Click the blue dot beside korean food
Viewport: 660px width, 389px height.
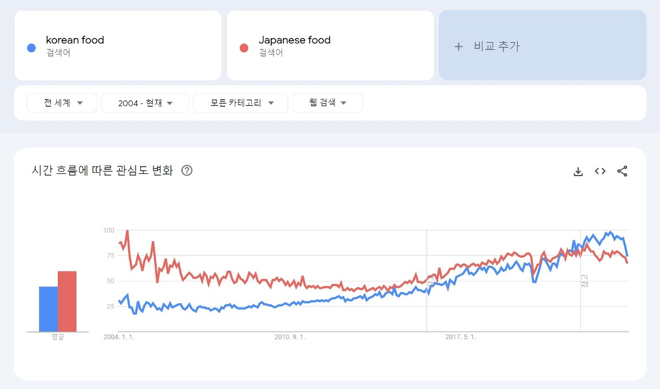31,48
